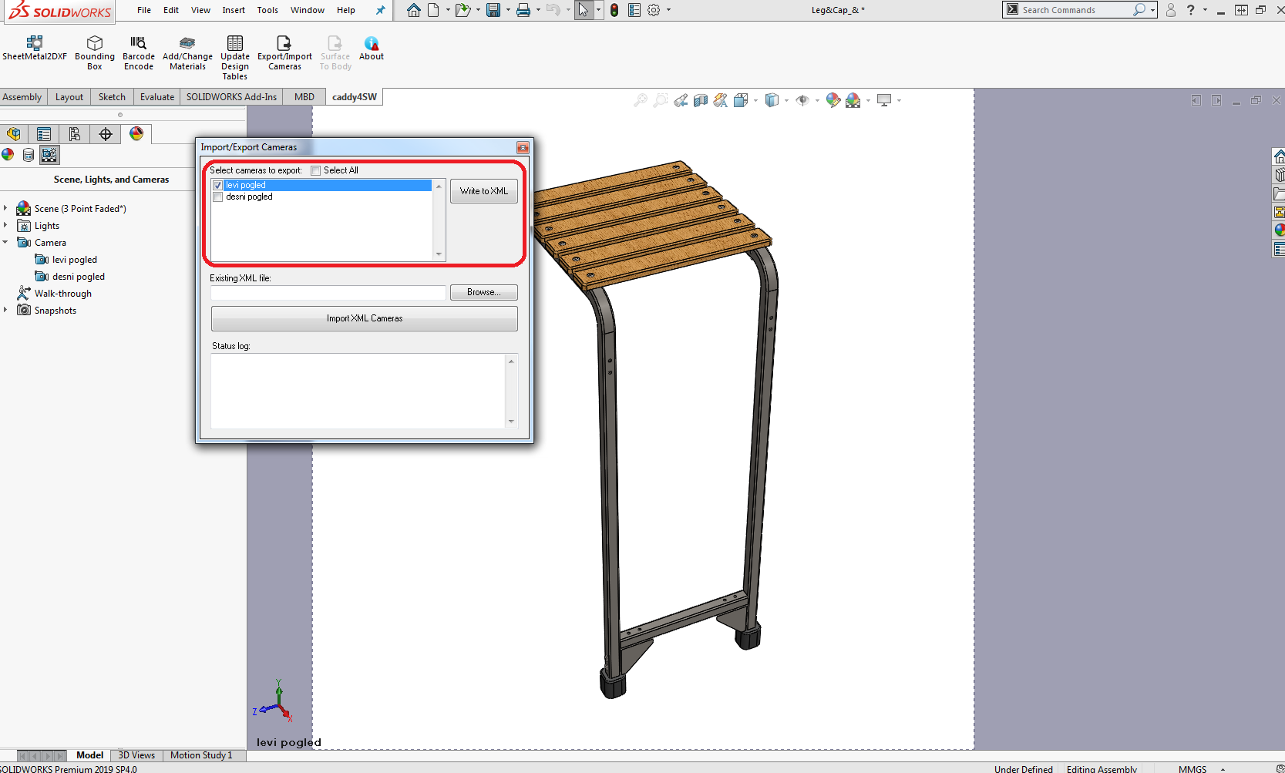Click Update Design Tables icon
This screenshot has height=773, width=1285.
[x=235, y=44]
